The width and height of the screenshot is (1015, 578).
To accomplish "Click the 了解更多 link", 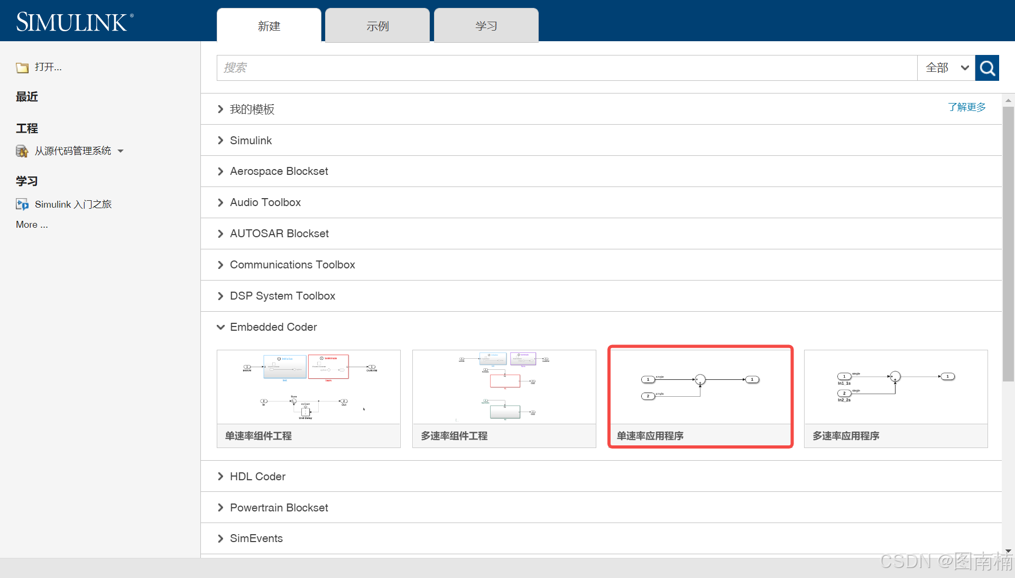I will click(x=966, y=107).
